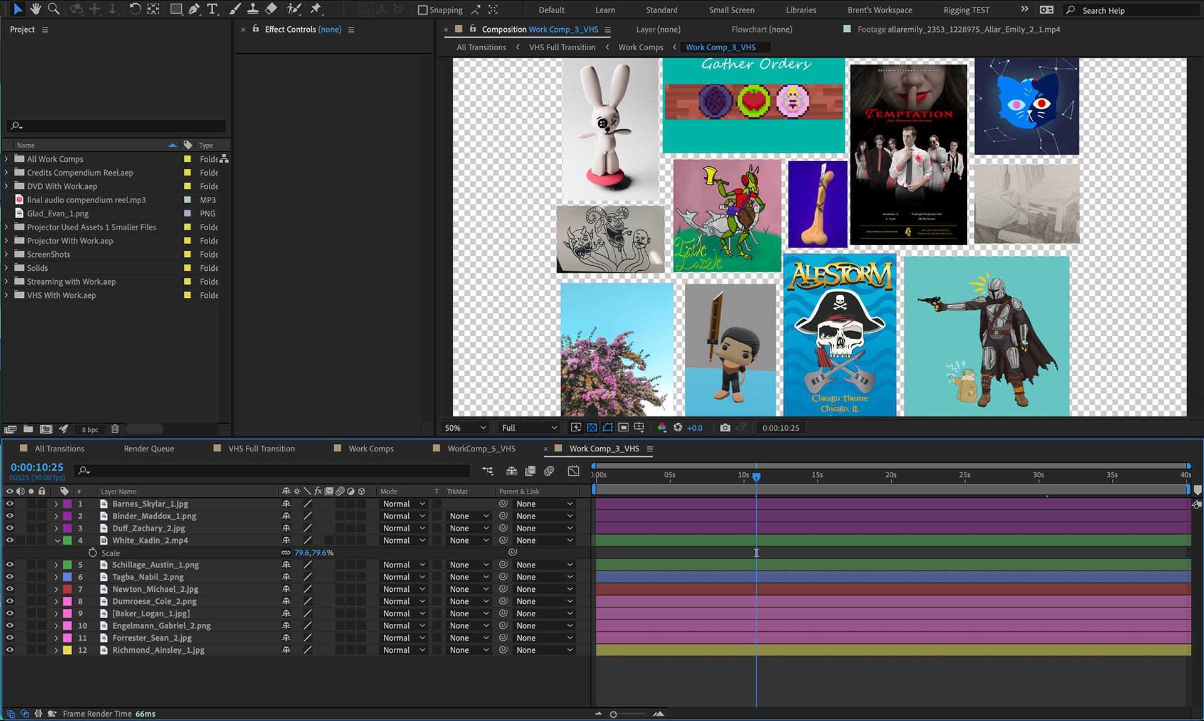The width and height of the screenshot is (1204, 721).
Task: Click the 79.6,79.6% Scale value
Action: 314,553
